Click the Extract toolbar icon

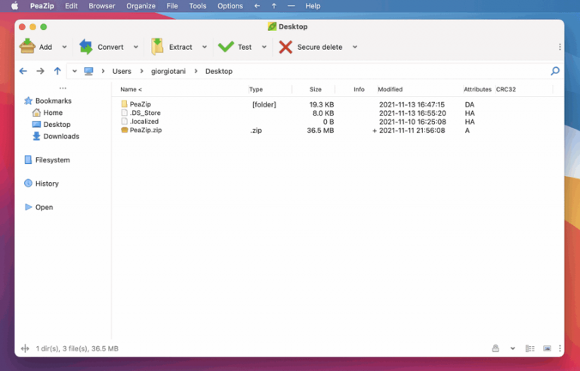(x=157, y=47)
